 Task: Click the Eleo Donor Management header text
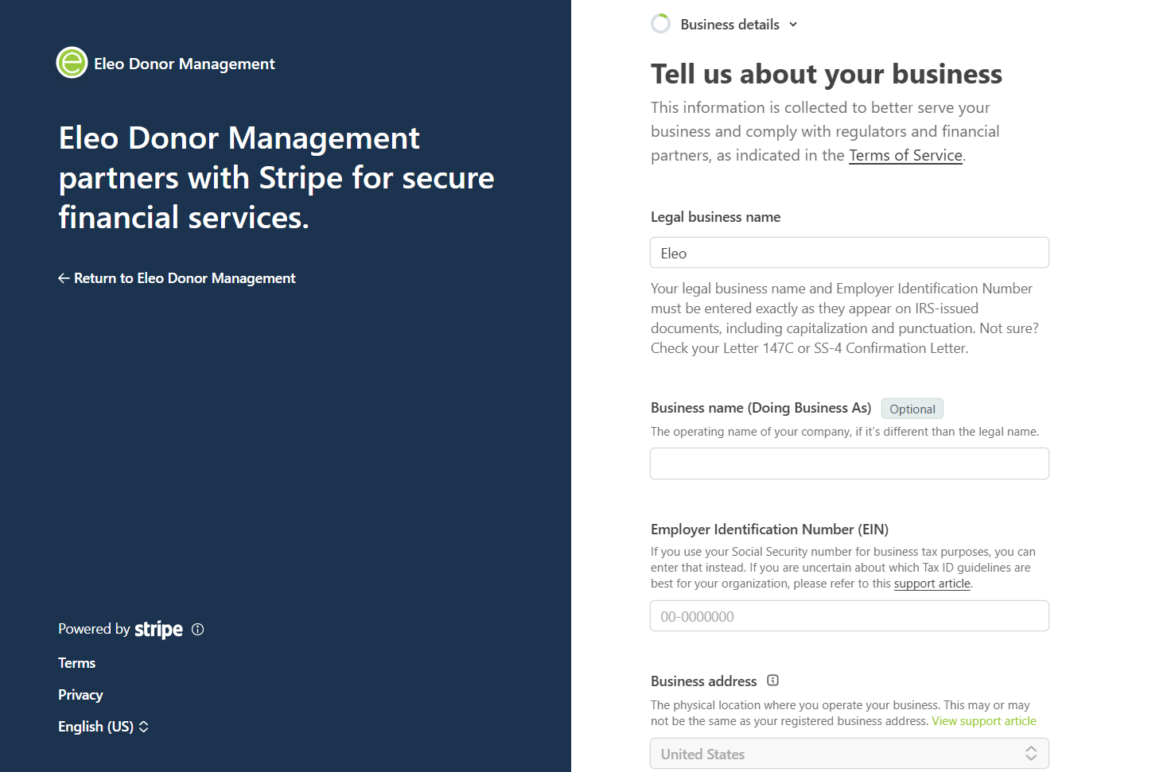(x=185, y=64)
